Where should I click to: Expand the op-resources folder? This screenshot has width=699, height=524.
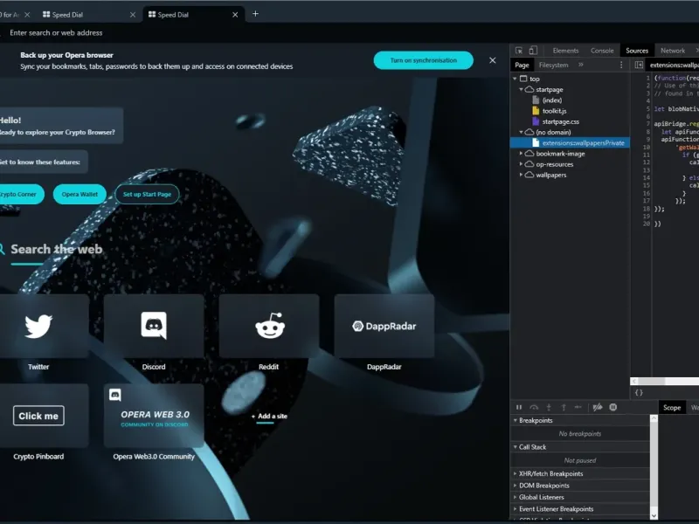click(521, 164)
